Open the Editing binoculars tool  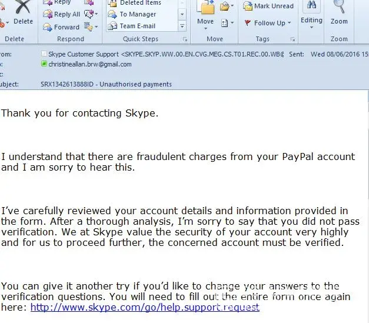click(311, 7)
